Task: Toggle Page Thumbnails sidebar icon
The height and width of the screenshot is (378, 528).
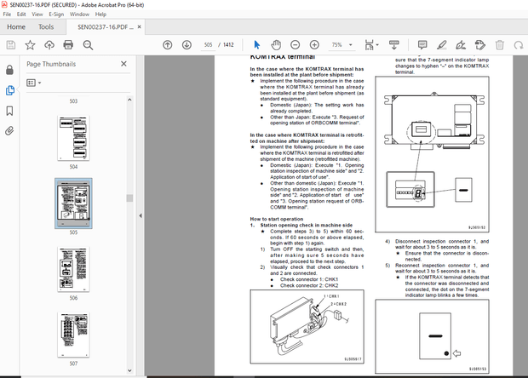Action: [x=9, y=90]
